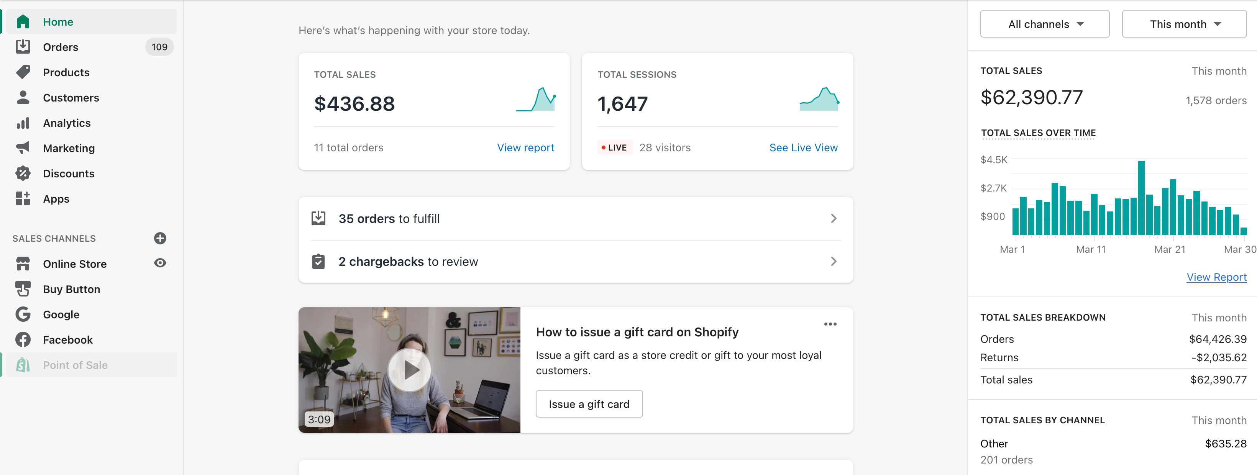The image size is (1257, 475).
Task: Click the Products tag icon
Action: (23, 72)
